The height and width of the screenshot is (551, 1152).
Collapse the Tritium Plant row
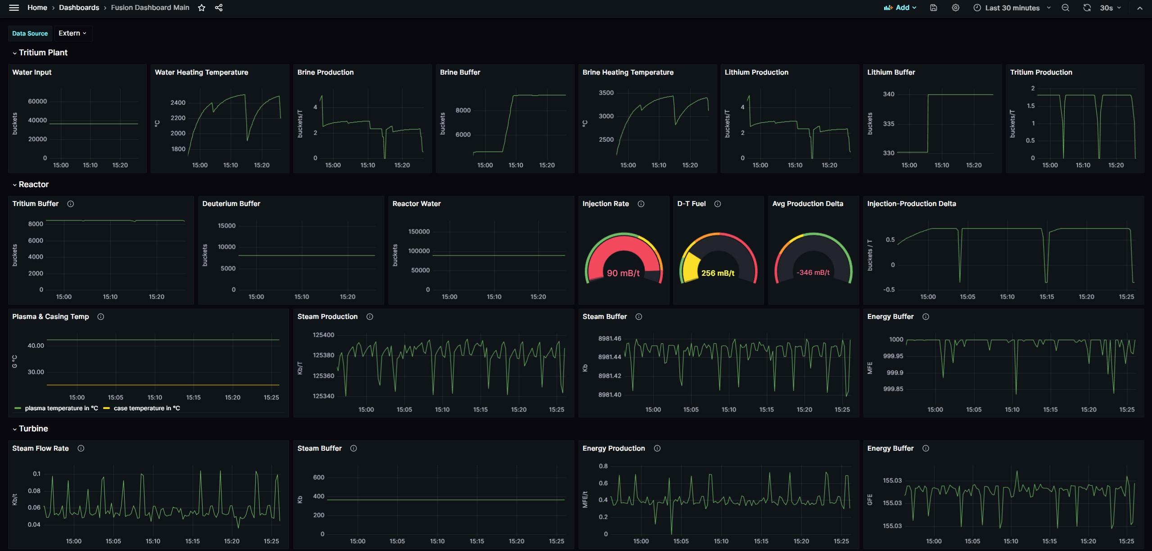[x=40, y=53]
